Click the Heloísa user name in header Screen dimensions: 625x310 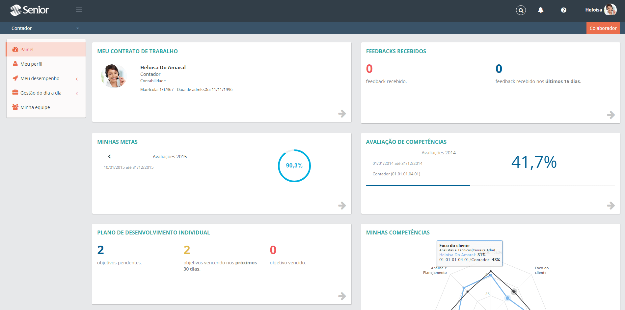point(594,10)
